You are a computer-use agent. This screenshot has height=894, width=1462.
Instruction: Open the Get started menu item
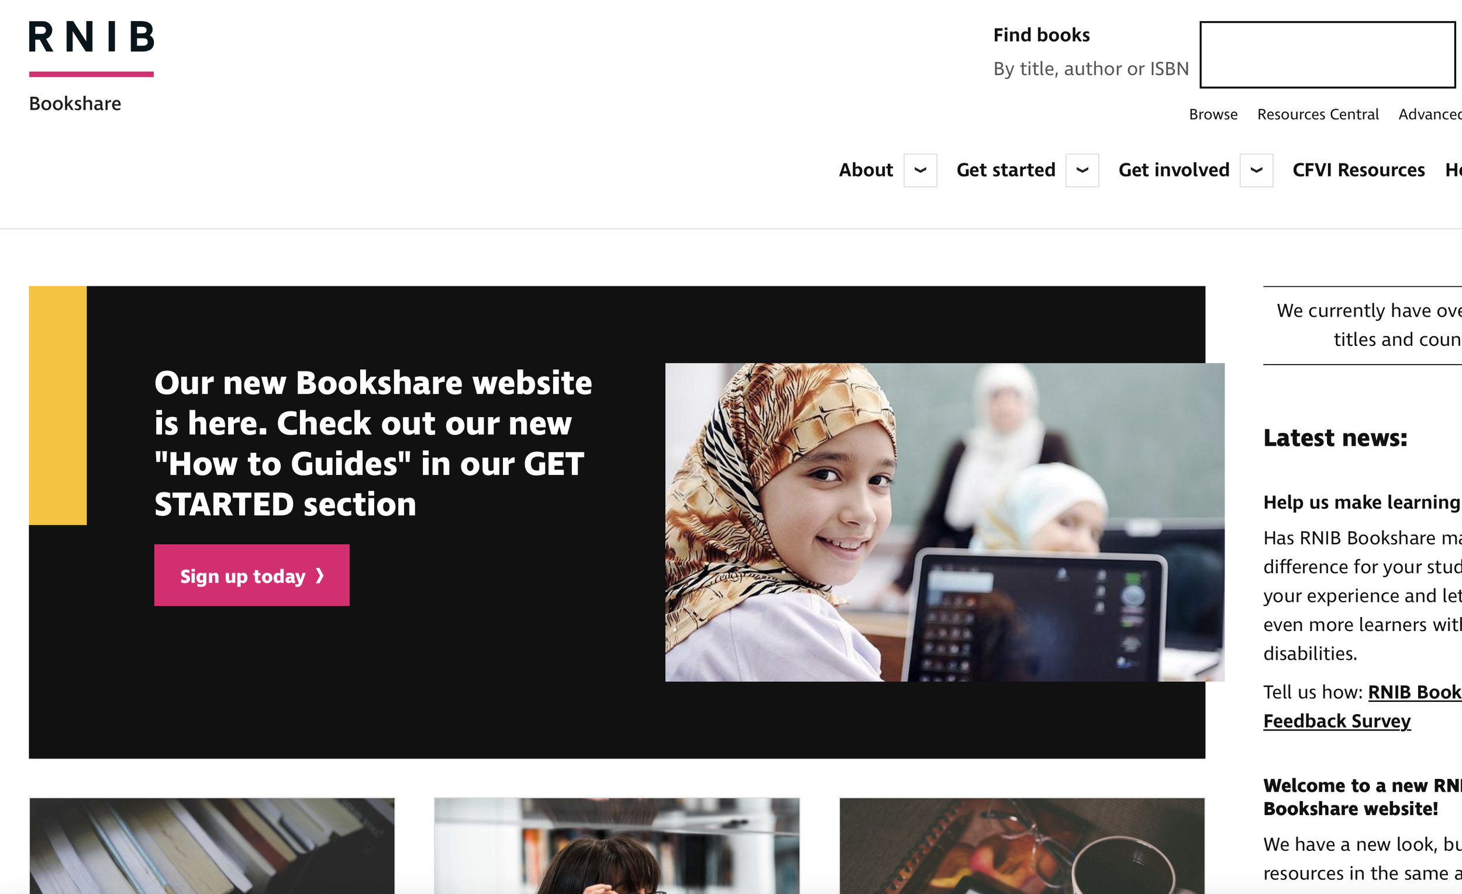(1006, 170)
